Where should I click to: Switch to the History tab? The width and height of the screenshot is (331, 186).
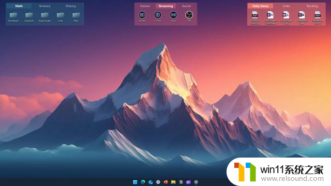click(70, 6)
